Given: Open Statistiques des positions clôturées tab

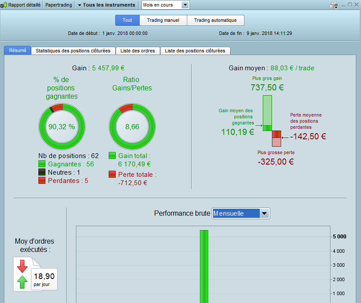Looking at the screenshot, I should click(x=73, y=51).
